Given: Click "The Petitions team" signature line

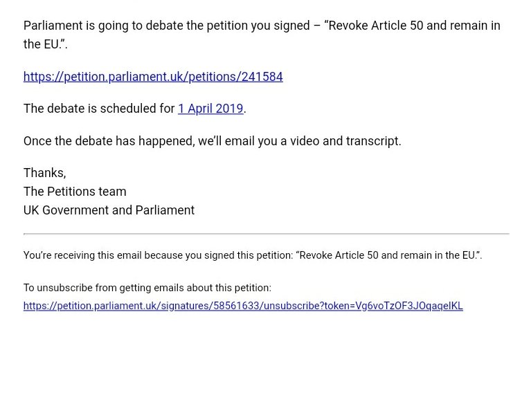Looking at the screenshot, I should point(75,192).
